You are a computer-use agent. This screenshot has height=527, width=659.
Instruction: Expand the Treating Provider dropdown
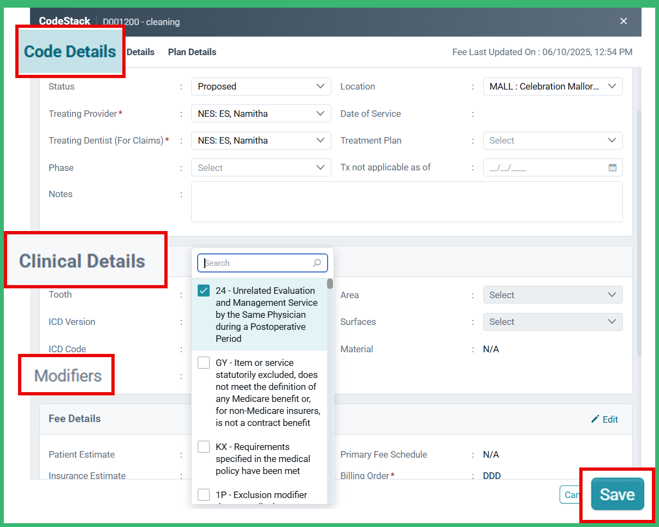260,113
